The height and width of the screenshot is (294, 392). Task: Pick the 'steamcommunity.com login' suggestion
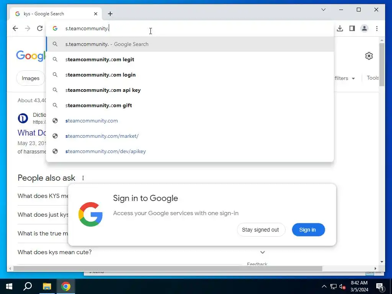190,75
